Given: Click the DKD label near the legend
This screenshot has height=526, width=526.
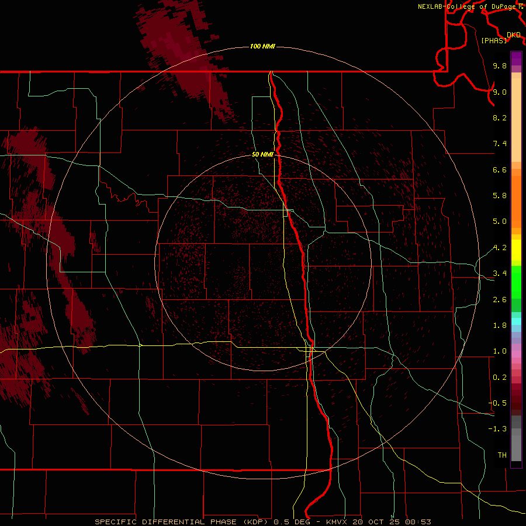Looking at the screenshot, I should pos(514,35).
